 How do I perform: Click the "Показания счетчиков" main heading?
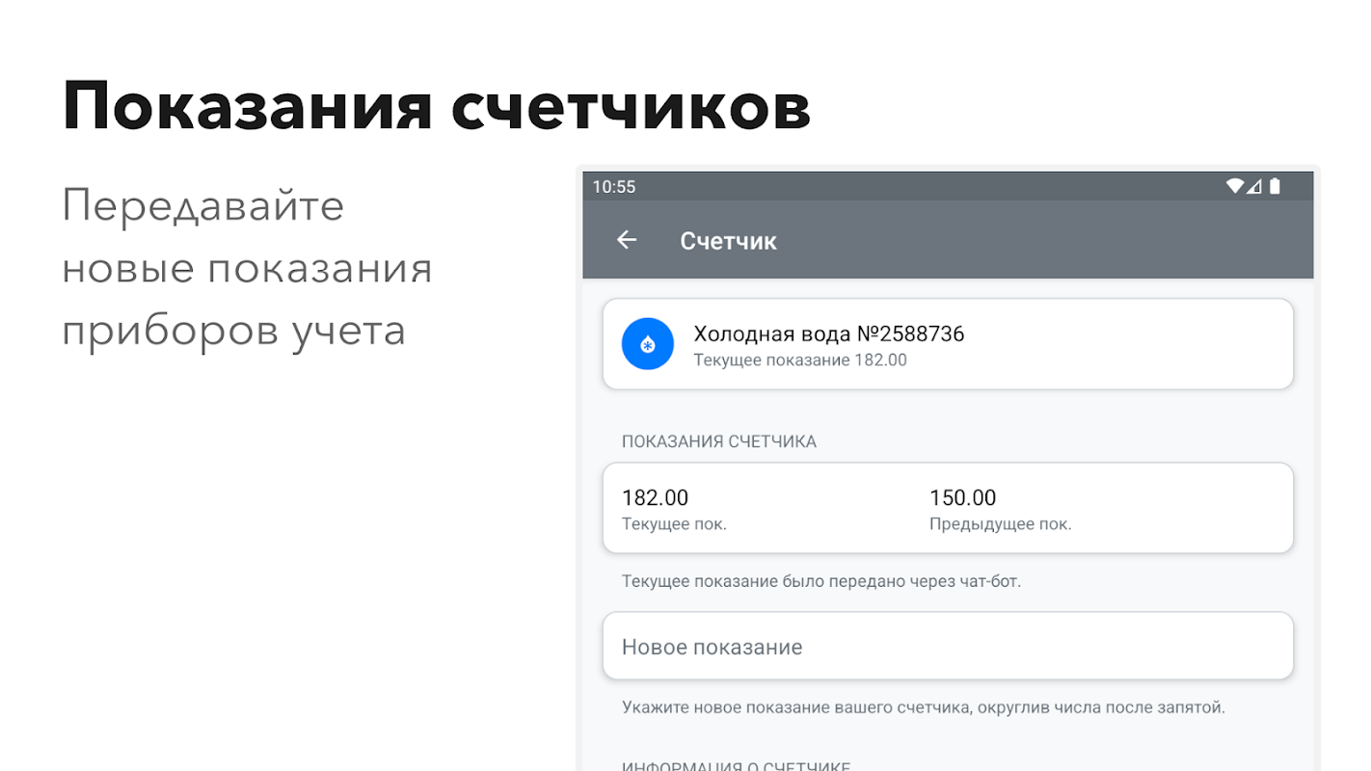[x=436, y=105]
